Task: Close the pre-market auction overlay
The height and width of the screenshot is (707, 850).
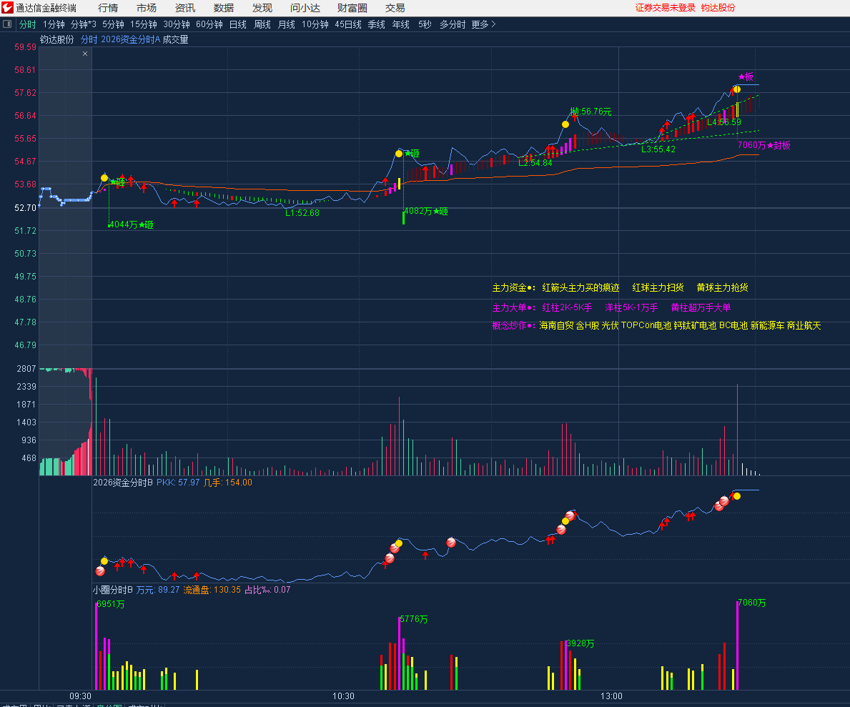Action: 85,54
